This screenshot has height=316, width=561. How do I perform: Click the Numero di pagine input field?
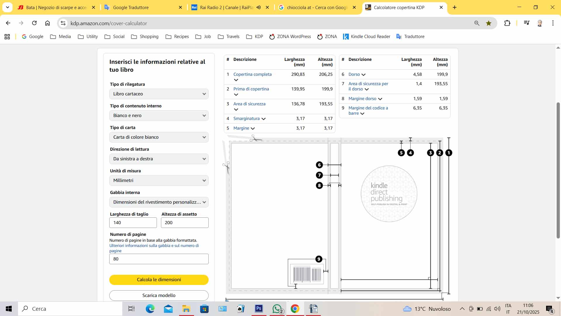pos(159,259)
